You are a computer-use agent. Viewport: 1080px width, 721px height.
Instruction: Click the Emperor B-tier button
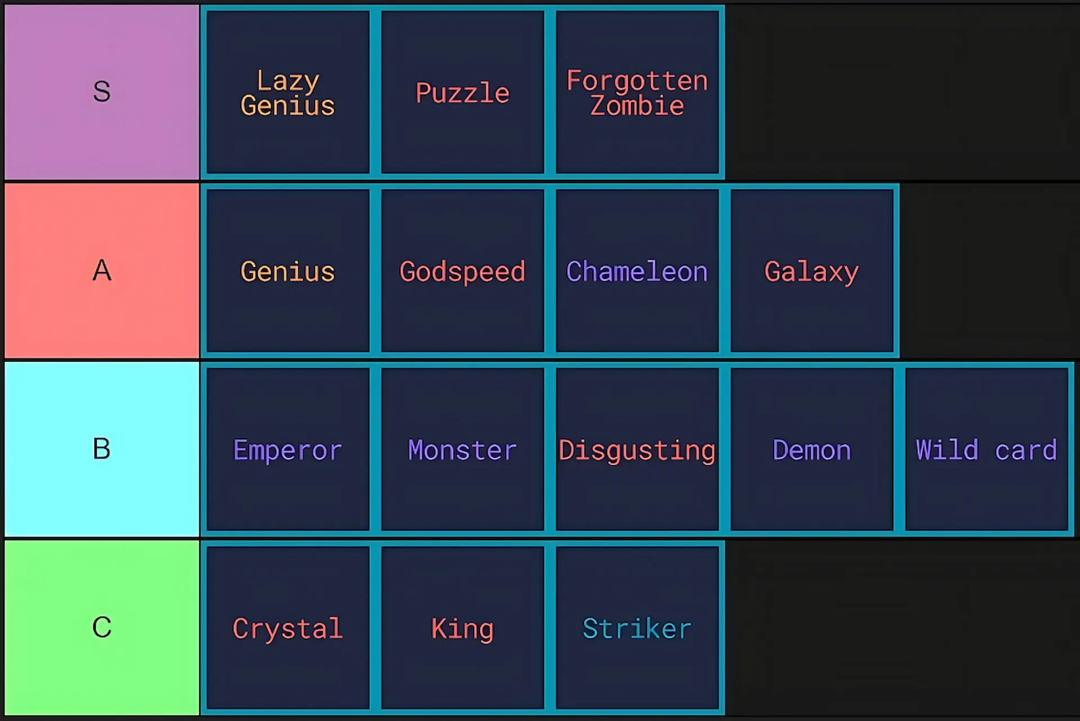tap(287, 449)
